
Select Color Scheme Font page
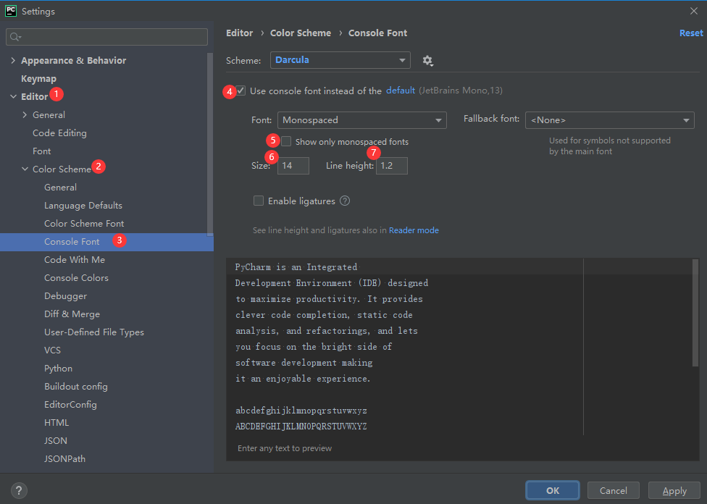[x=84, y=224]
